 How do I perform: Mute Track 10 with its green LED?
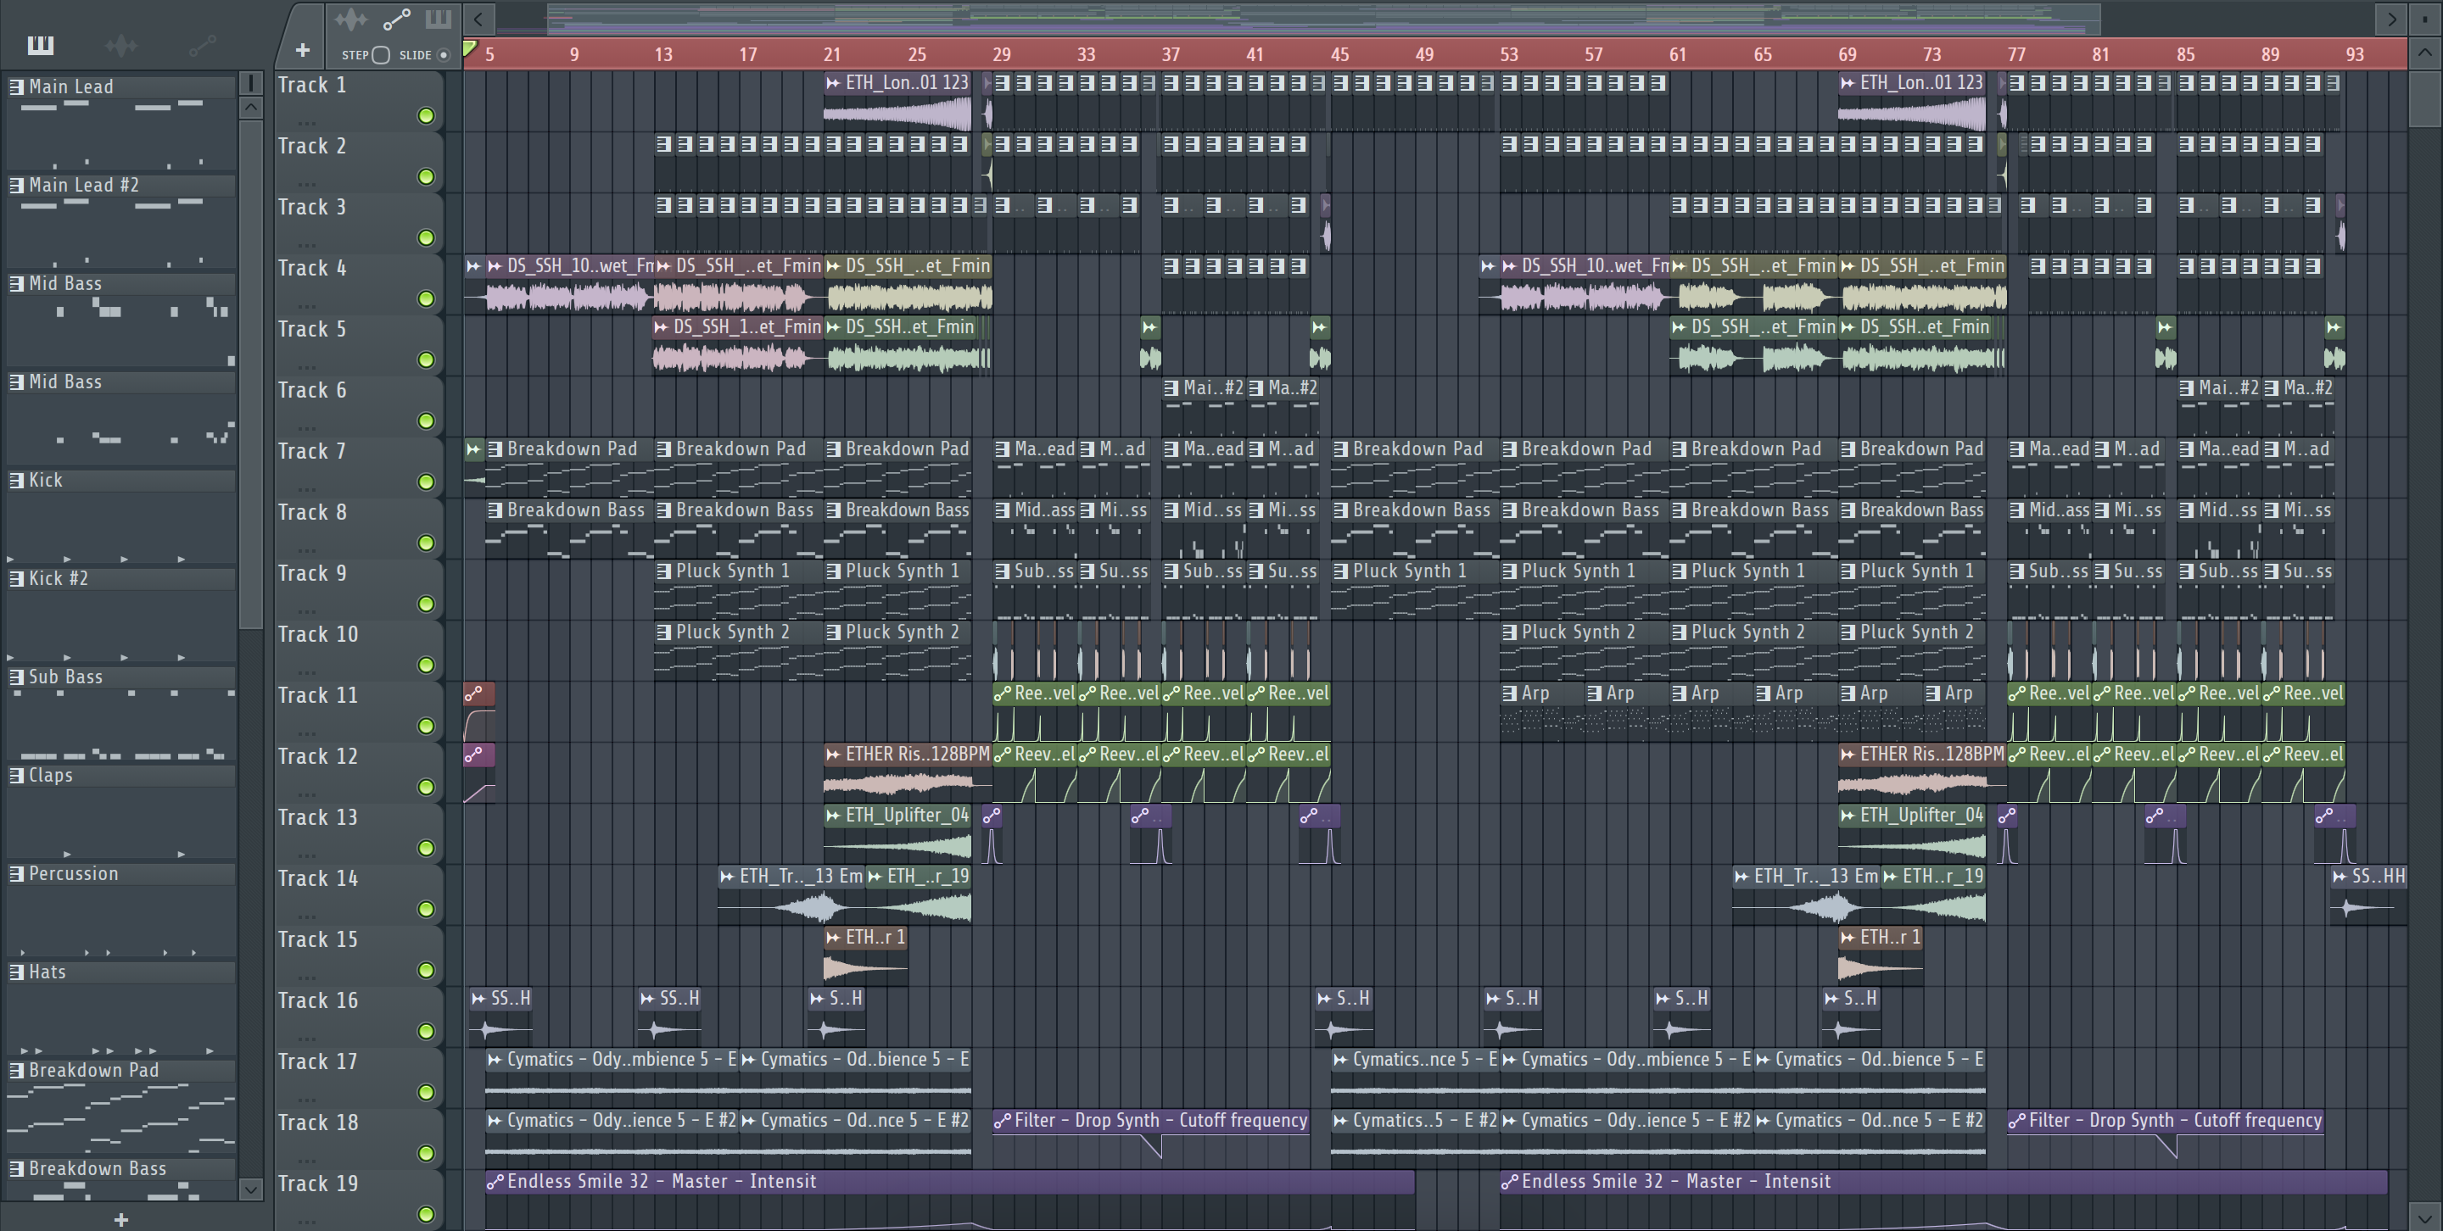pyautogui.click(x=426, y=666)
